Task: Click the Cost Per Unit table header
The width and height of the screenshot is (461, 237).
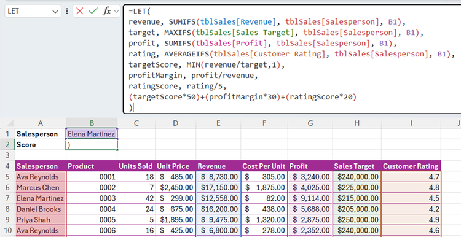Action: 264,166
